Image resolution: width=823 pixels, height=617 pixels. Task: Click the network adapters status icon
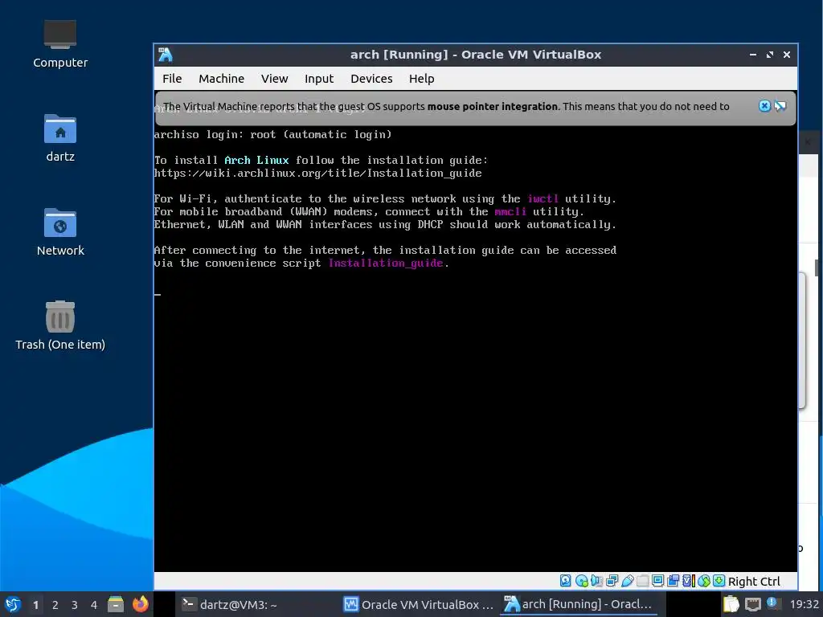(612, 581)
